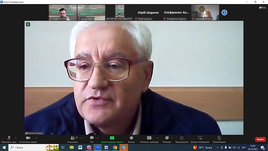Image resolution: width=268 pixels, height=151 pixels.
Task: Expand the arrow next to participants
Action: click(82, 138)
